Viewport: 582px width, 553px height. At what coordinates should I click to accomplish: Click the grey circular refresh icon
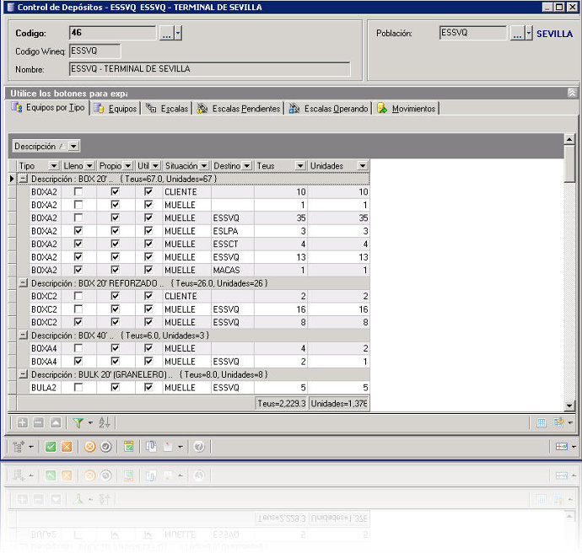tap(106, 447)
